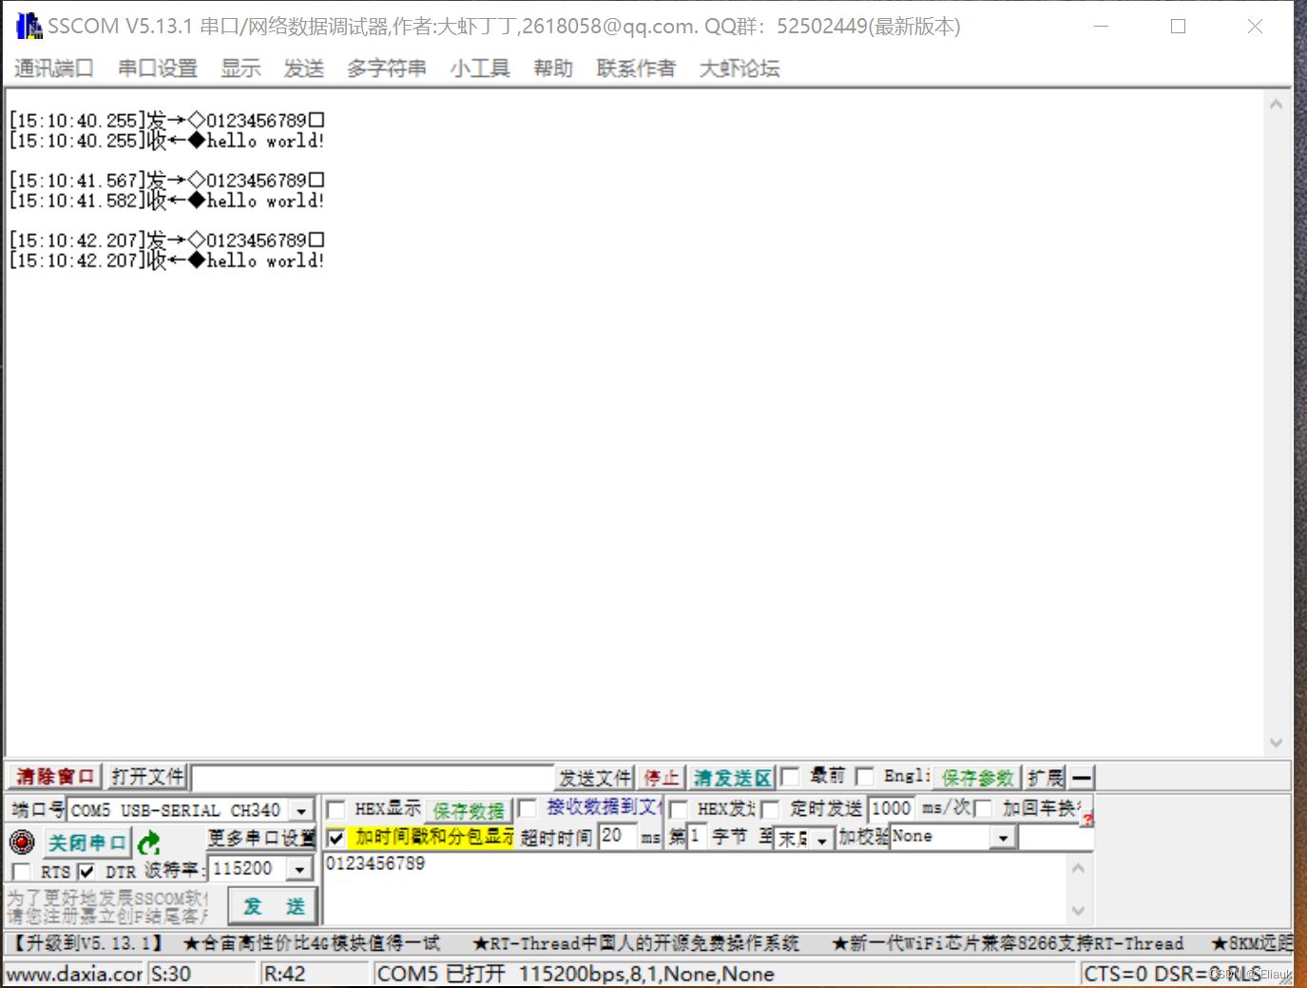Open the 帮助 menu
This screenshot has height=988, width=1307.
pos(553,68)
